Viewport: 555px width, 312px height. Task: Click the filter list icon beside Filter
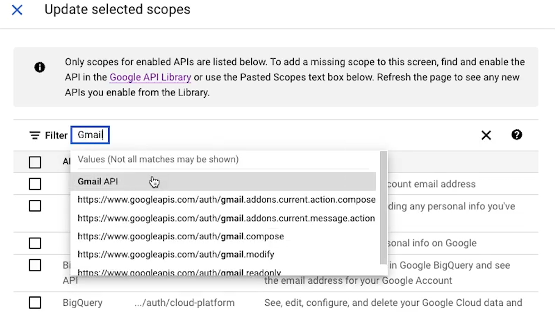click(34, 135)
